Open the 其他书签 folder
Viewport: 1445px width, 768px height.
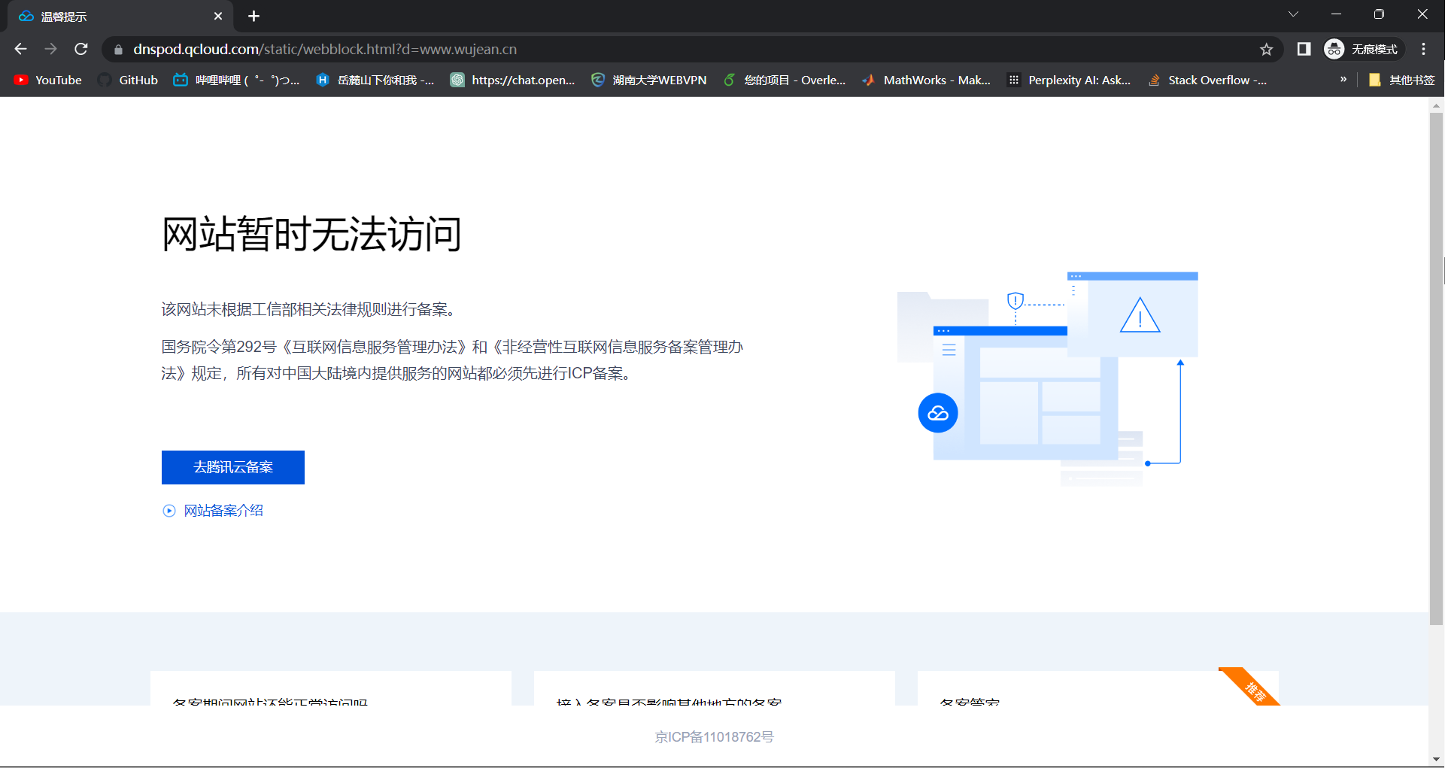point(1402,80)
